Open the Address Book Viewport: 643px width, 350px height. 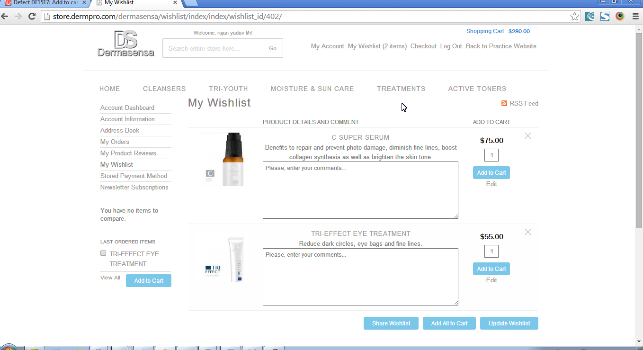pos(120,131)
